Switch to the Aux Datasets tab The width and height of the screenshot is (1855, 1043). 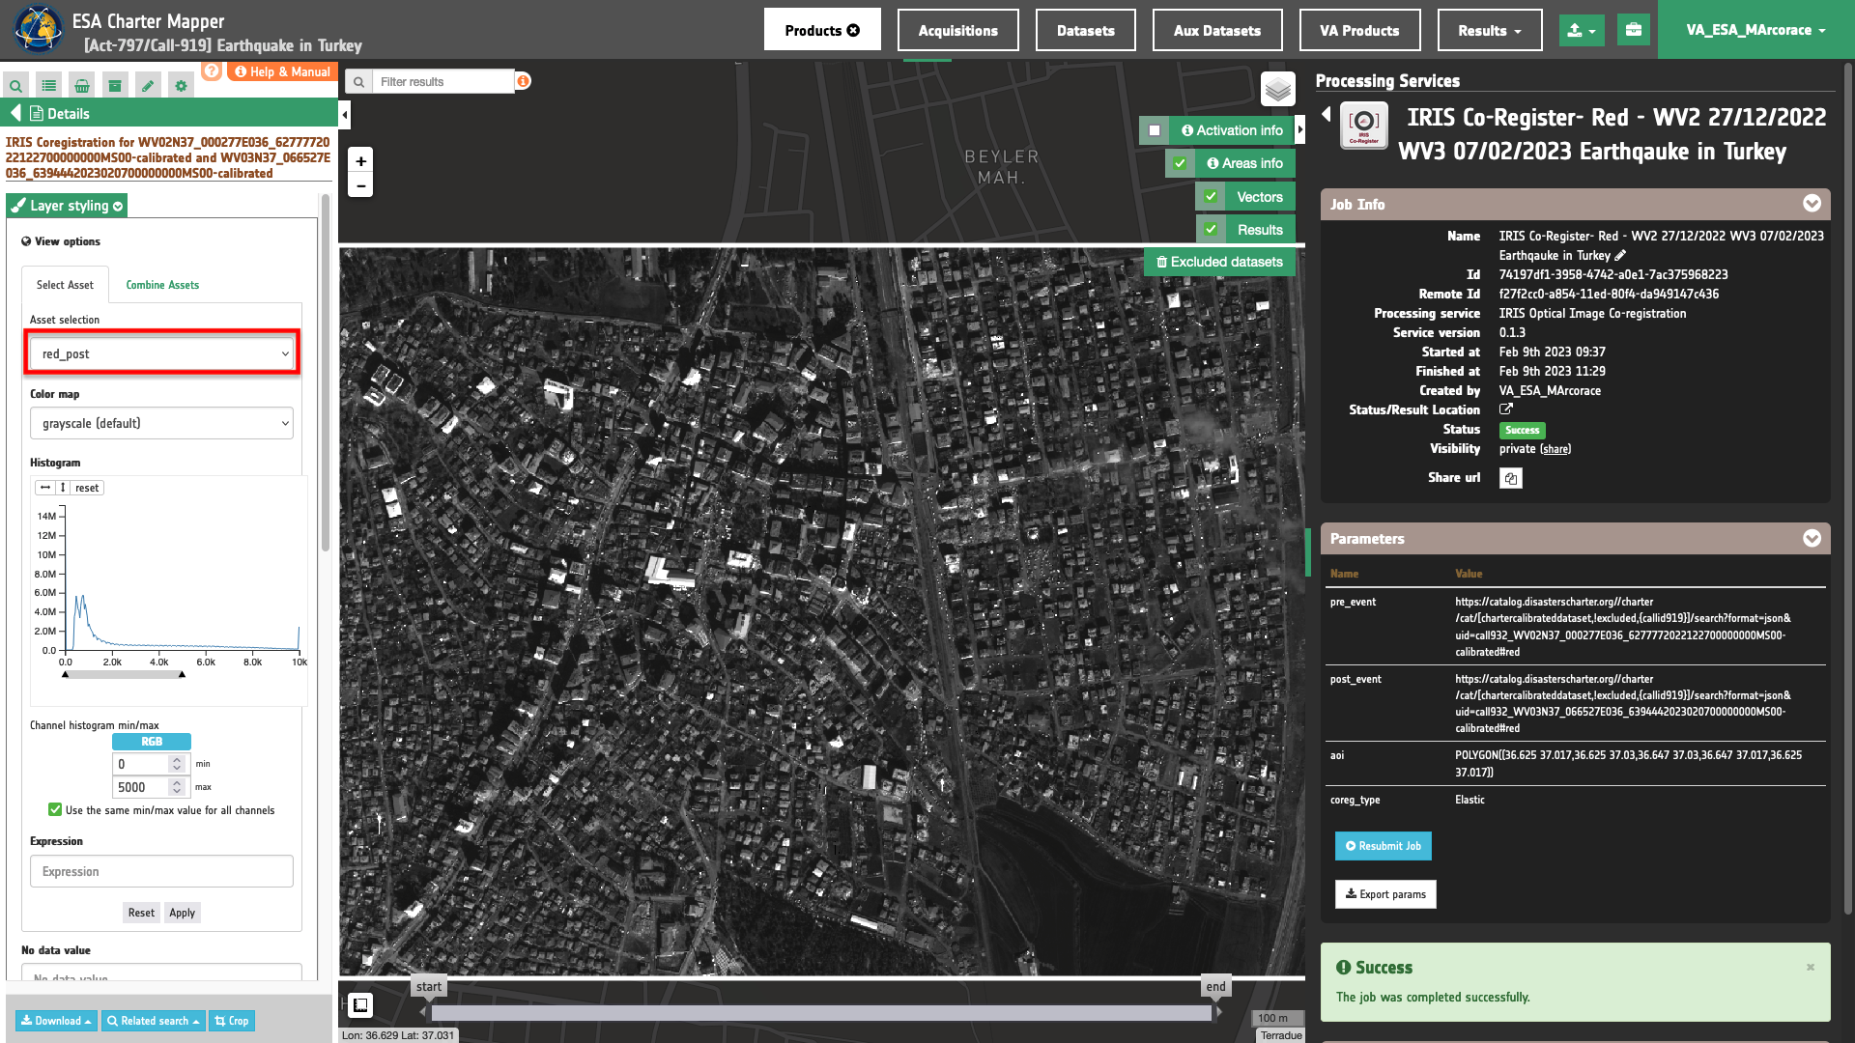(1217, 30)
